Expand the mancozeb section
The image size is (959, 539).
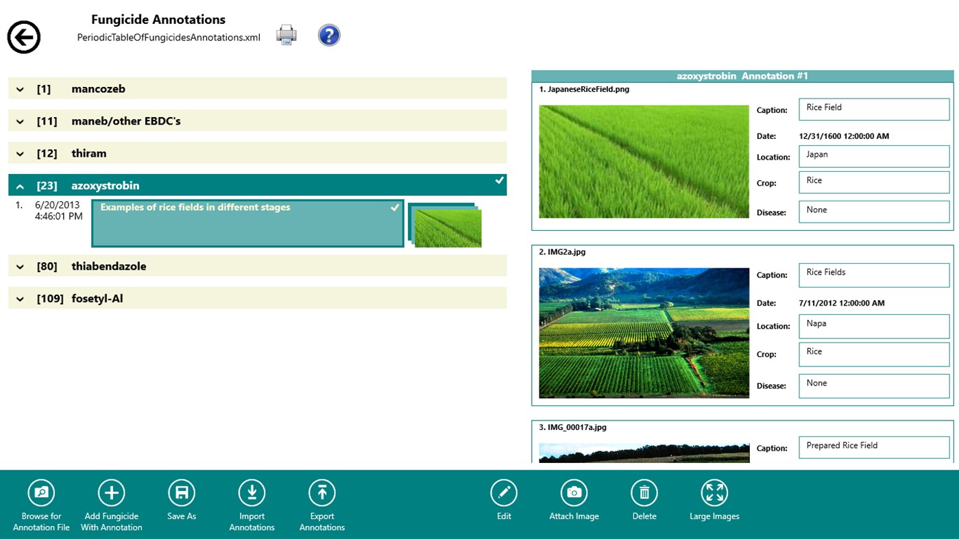(x=20, y=88)
